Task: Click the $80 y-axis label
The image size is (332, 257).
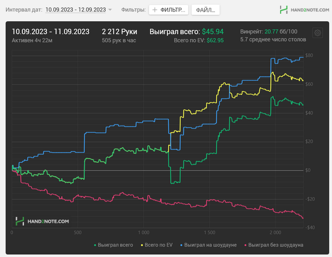Action: pyautogui.click(x=309, y=55)
